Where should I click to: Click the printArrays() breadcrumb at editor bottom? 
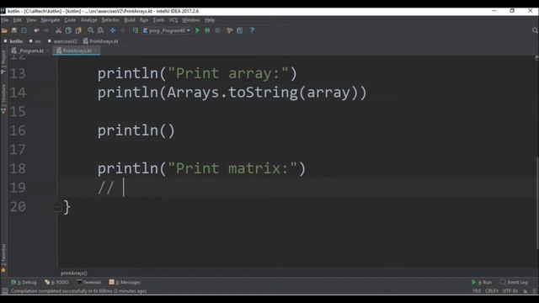pyautogui.click(x=74, y=274)
